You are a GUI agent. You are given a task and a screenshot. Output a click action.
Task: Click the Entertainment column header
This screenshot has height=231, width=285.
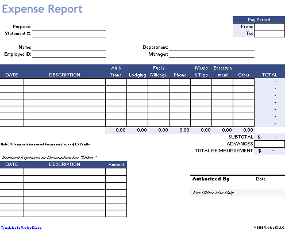222,71
